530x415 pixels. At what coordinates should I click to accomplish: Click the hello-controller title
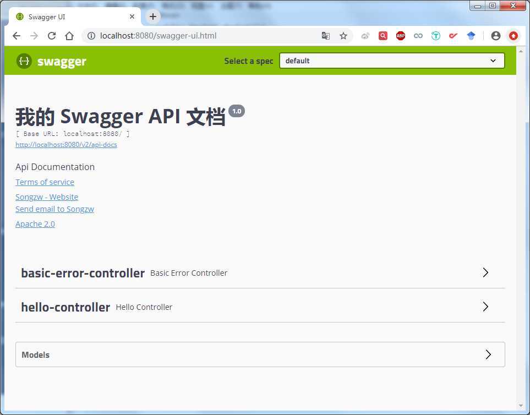pos(65,307)
